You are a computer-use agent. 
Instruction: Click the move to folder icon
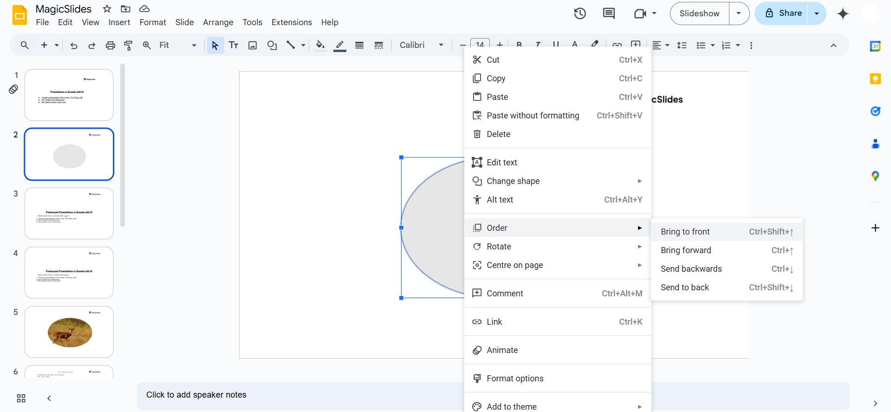[x=125, y=9]
